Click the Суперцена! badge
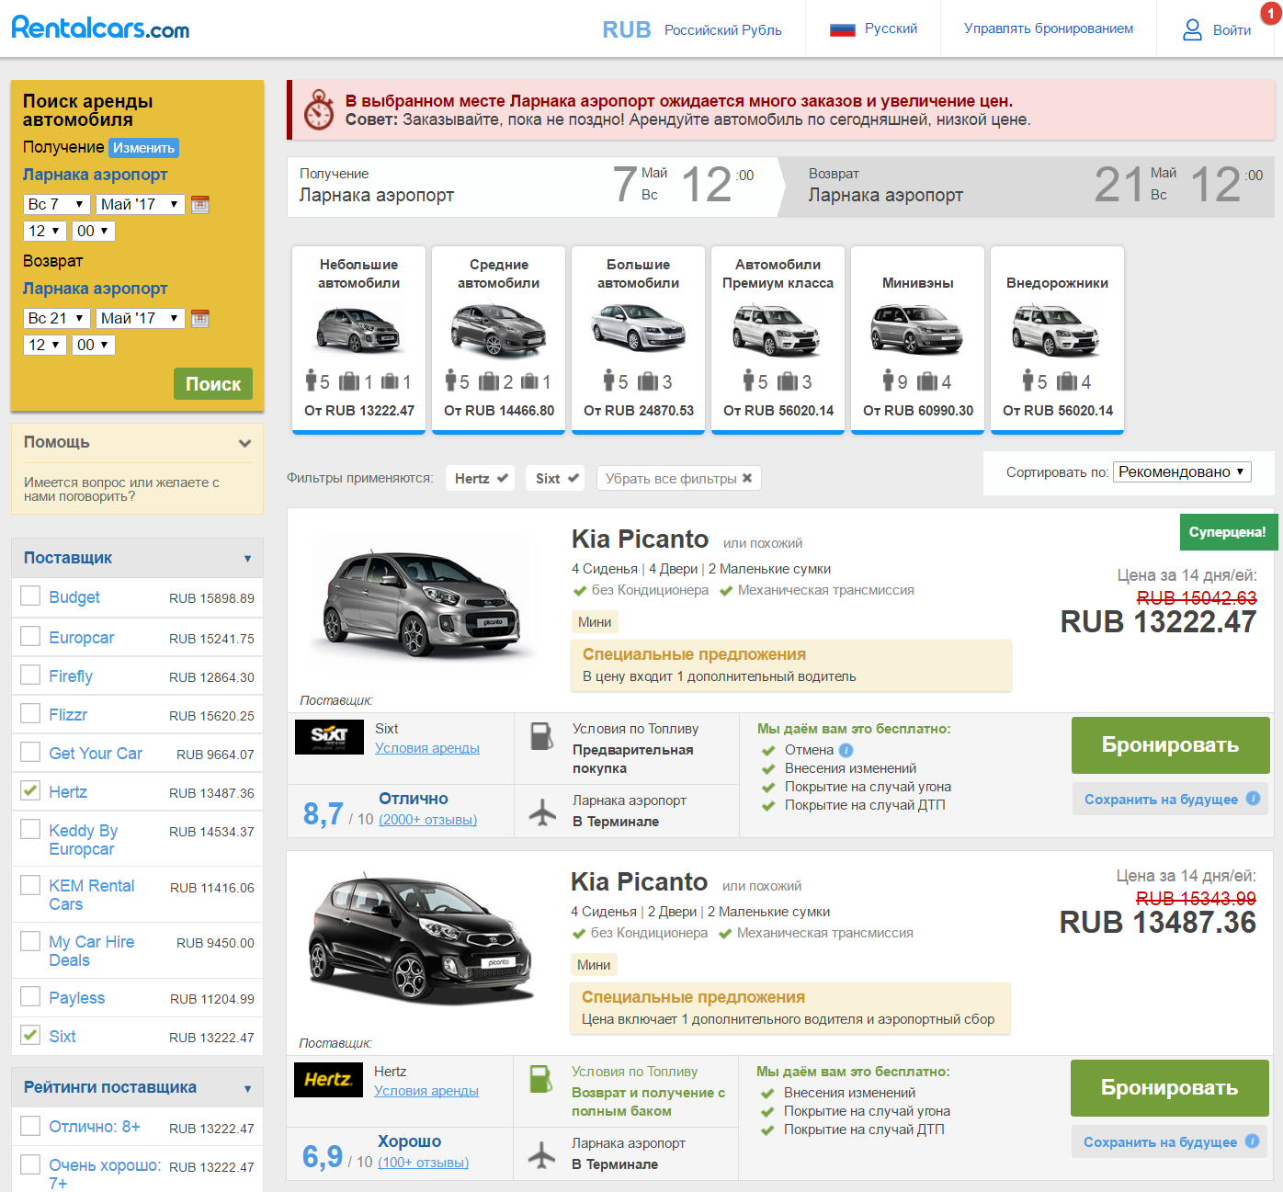1283x1192 pixels. [1227, 532]
